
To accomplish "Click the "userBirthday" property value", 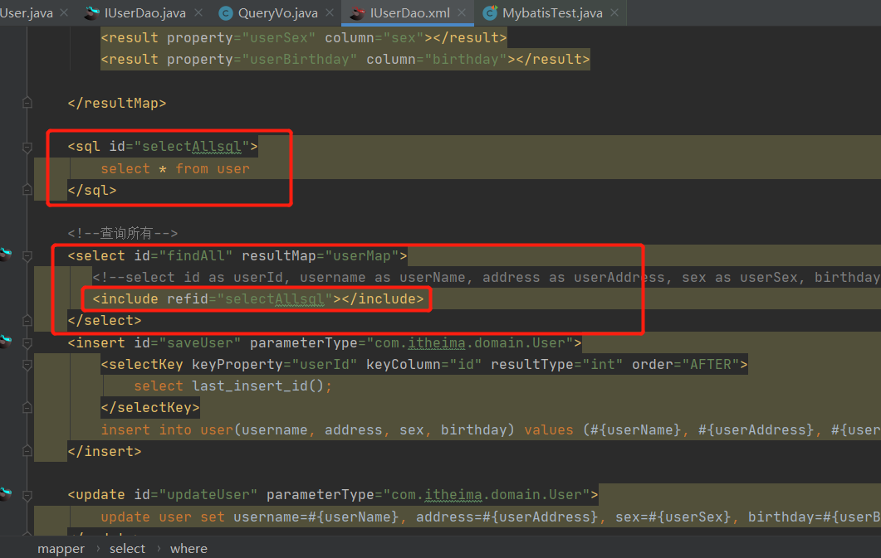I will pos(300,59).
